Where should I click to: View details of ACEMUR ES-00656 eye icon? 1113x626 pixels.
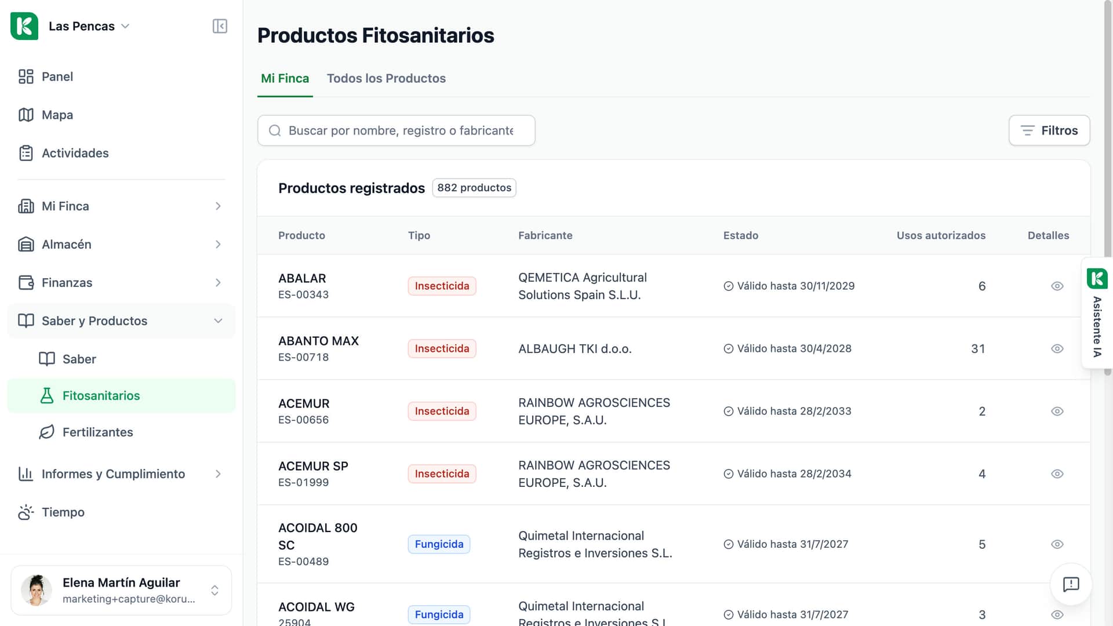point(1057,411)
